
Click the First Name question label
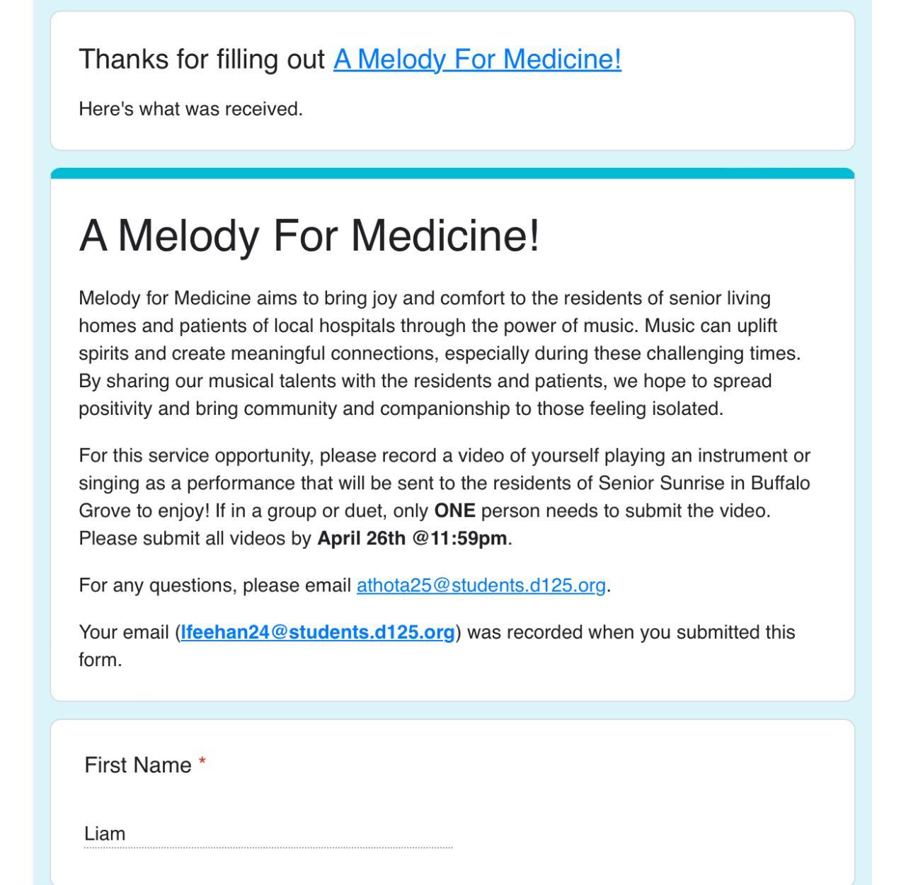click(x=138, y=765)
